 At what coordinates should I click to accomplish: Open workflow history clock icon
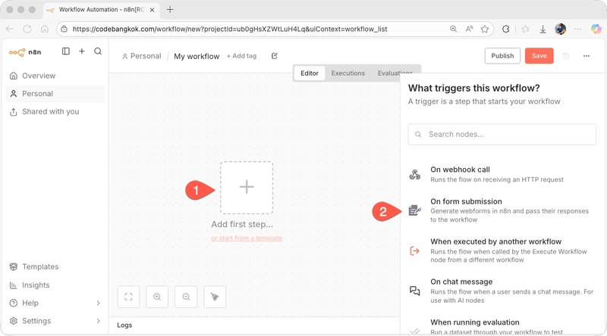(x=565, y=56)
